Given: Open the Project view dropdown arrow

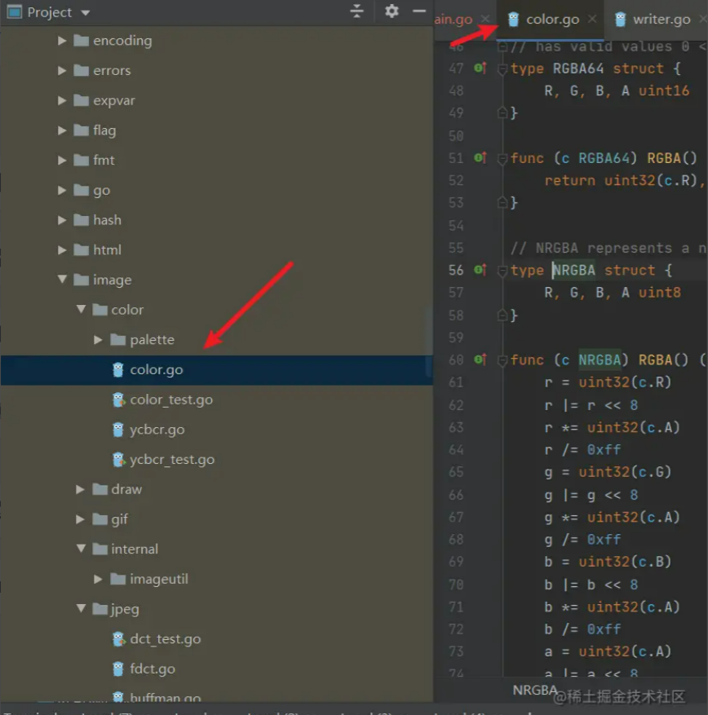Looking at the screenshot, I should [86, 13].
